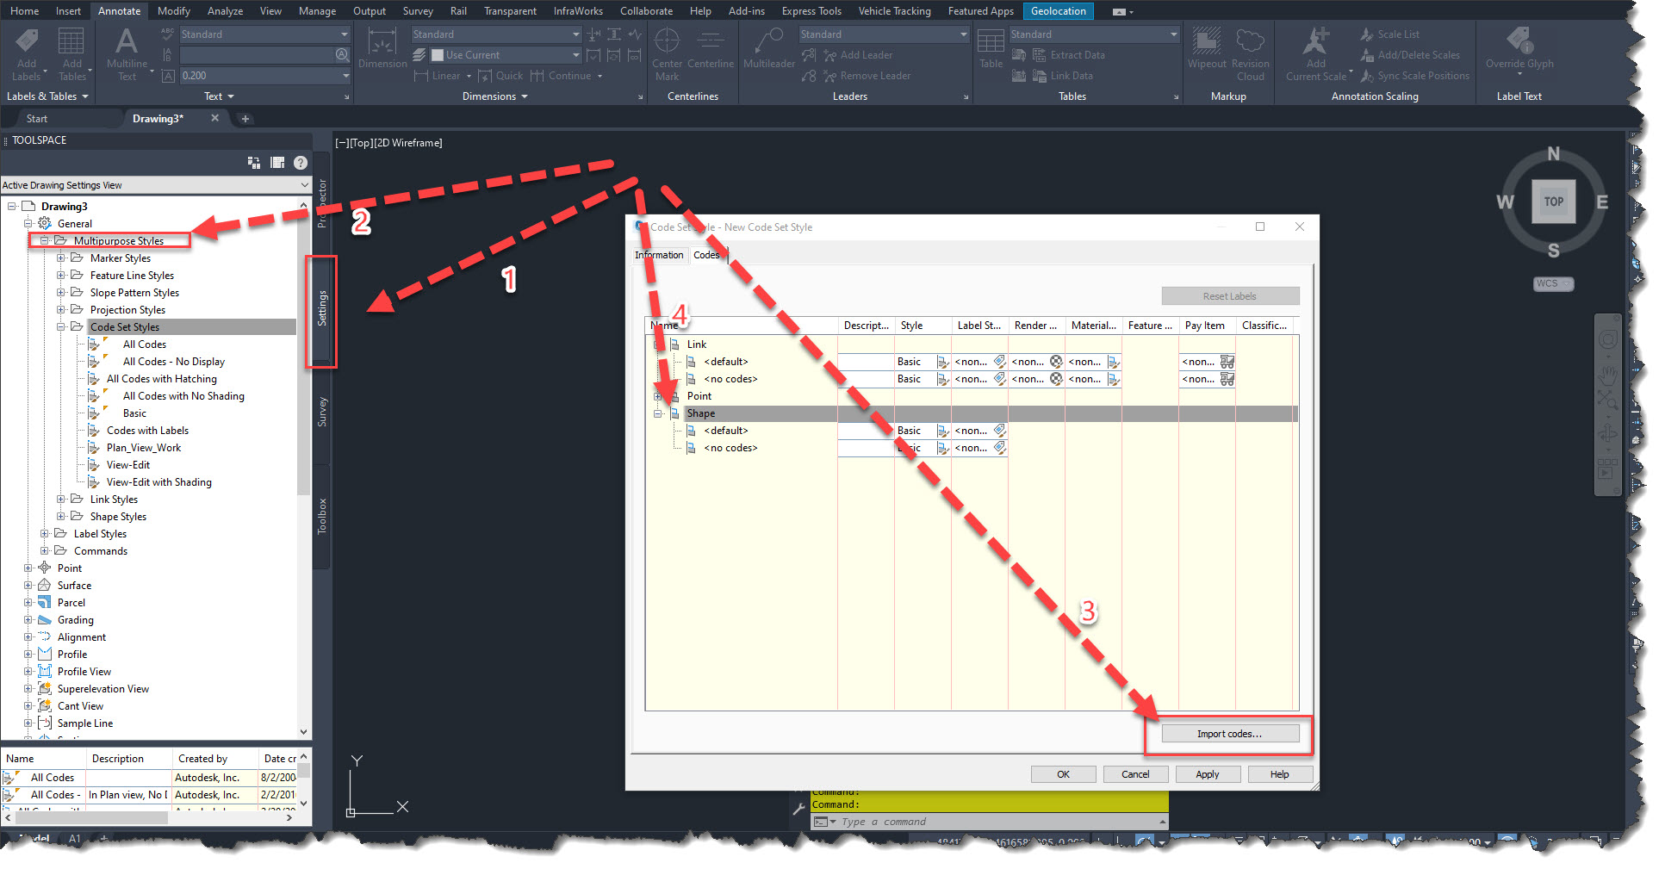Click the Reset Labels button
The image size is (1665, 869).
(1229, 295)
